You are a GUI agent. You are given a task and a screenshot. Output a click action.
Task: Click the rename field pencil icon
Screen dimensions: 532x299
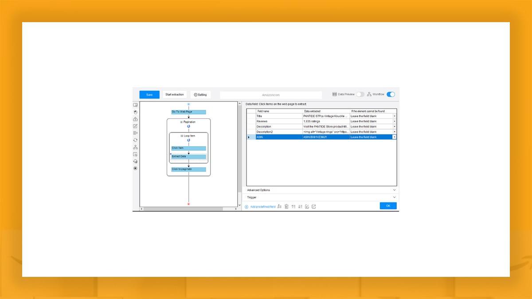280,206
